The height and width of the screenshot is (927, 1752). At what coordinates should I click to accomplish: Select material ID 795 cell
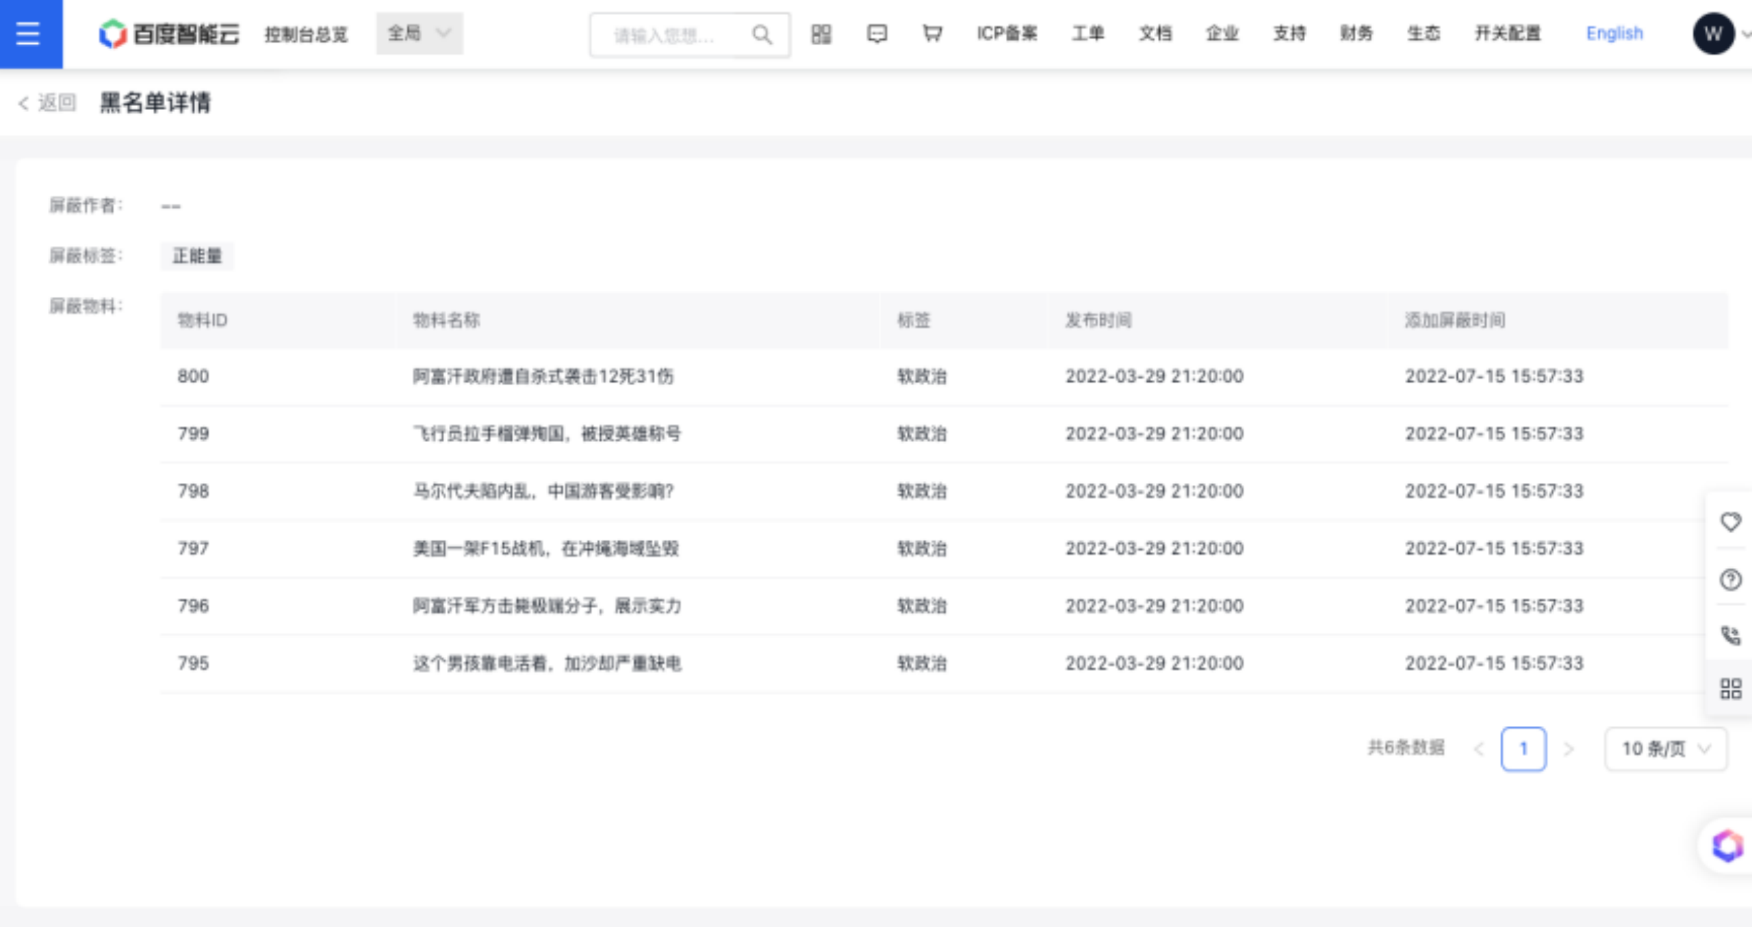click(x=193, y=664)
